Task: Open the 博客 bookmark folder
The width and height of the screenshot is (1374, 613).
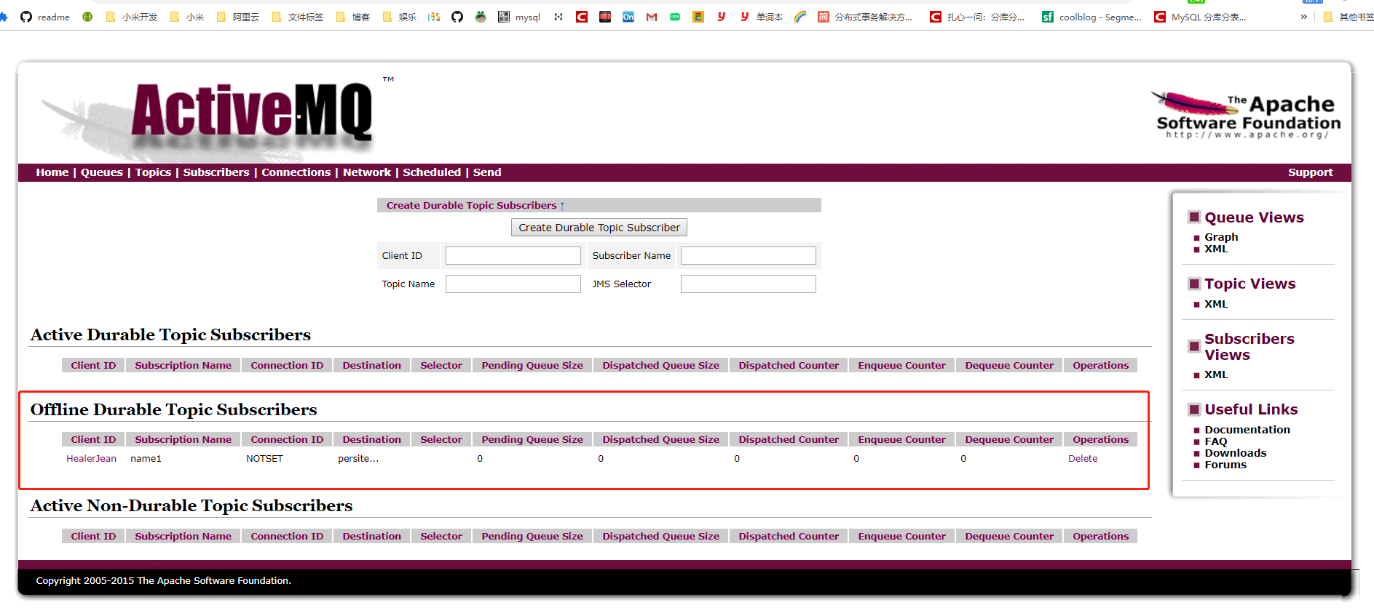Action: [x=353, y=17]
